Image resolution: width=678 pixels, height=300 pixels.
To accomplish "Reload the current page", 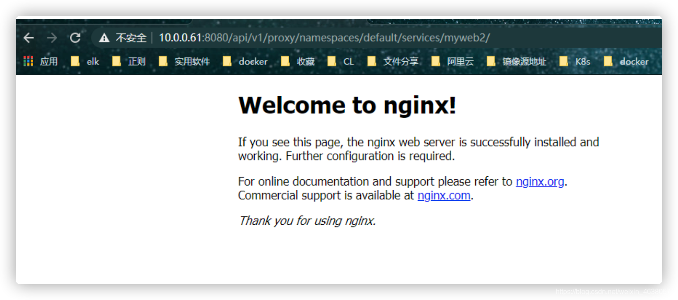I will click(x=75, y=38).
